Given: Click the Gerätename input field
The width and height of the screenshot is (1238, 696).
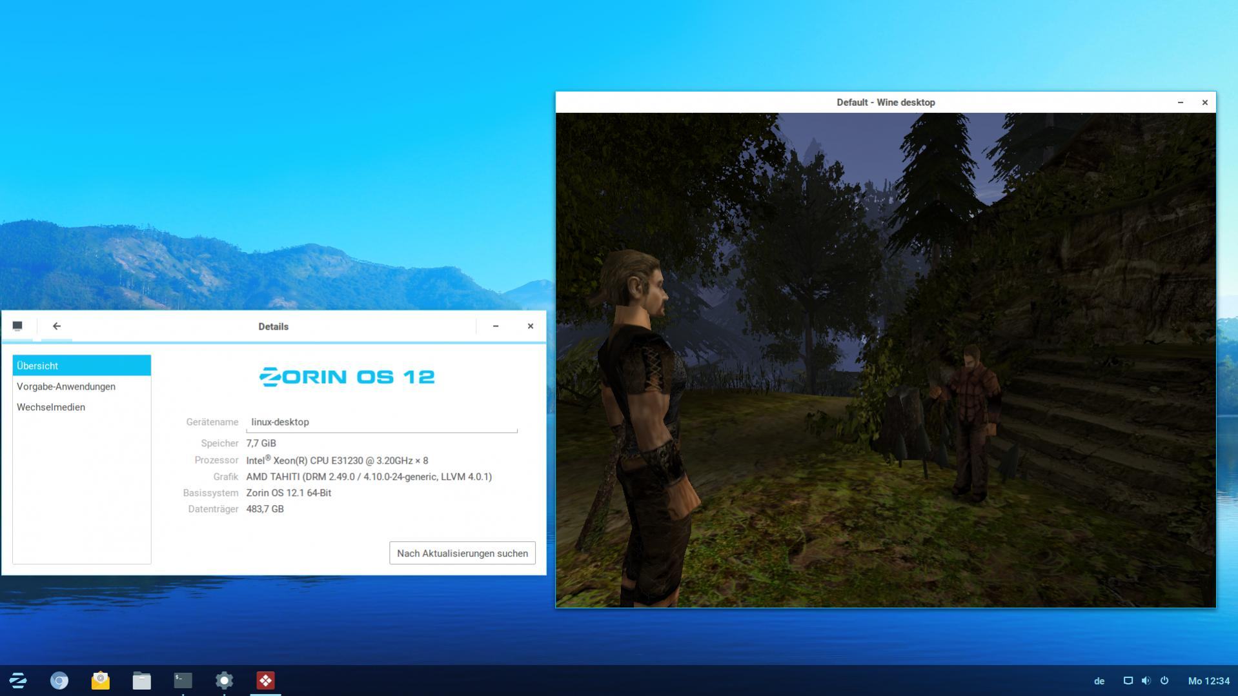Looking at the screenshot, I should (381, 422).
